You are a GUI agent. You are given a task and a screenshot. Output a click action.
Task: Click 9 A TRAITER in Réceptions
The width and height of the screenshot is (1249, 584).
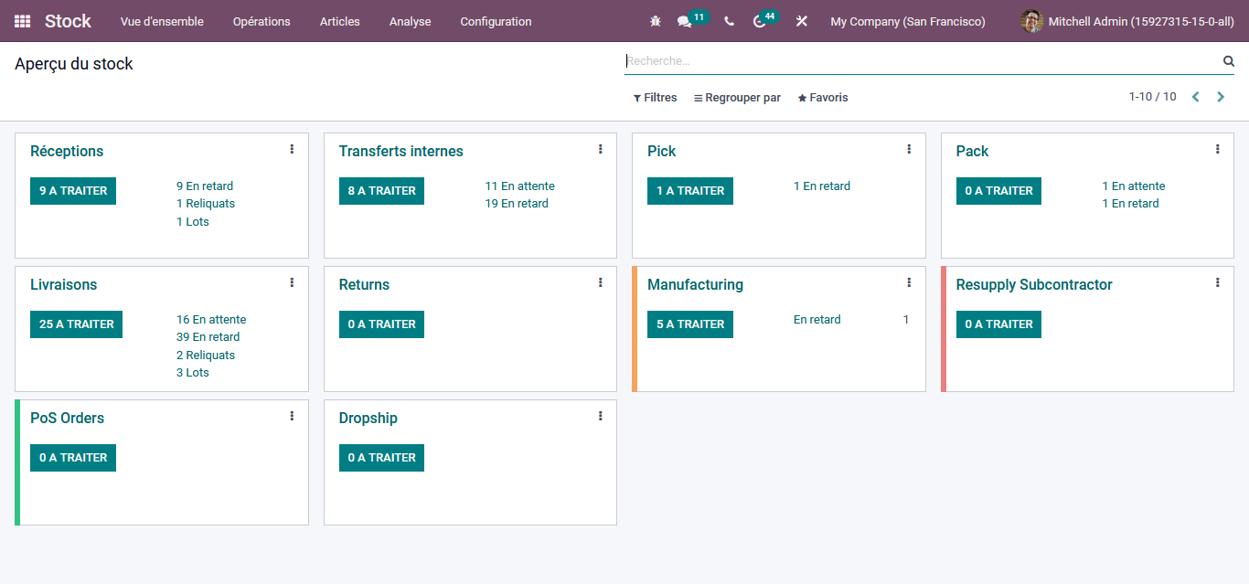pos(73,191)
